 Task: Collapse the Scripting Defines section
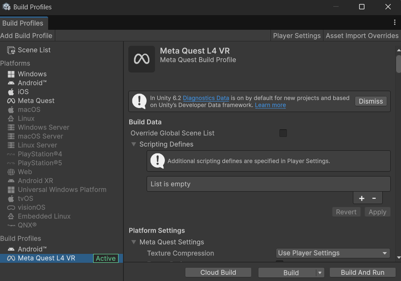[x=134, y=144]
